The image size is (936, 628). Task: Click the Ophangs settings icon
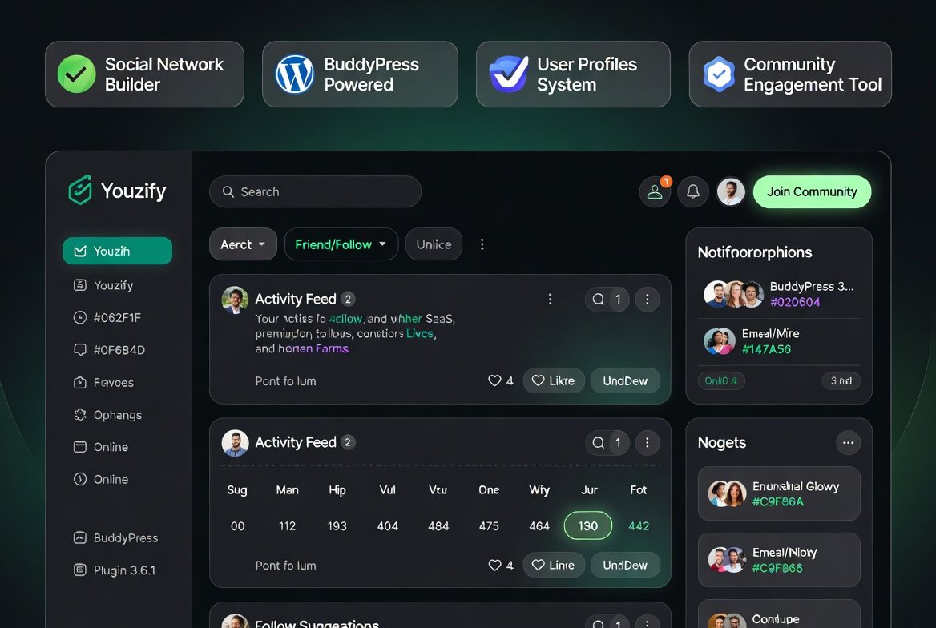80,415
